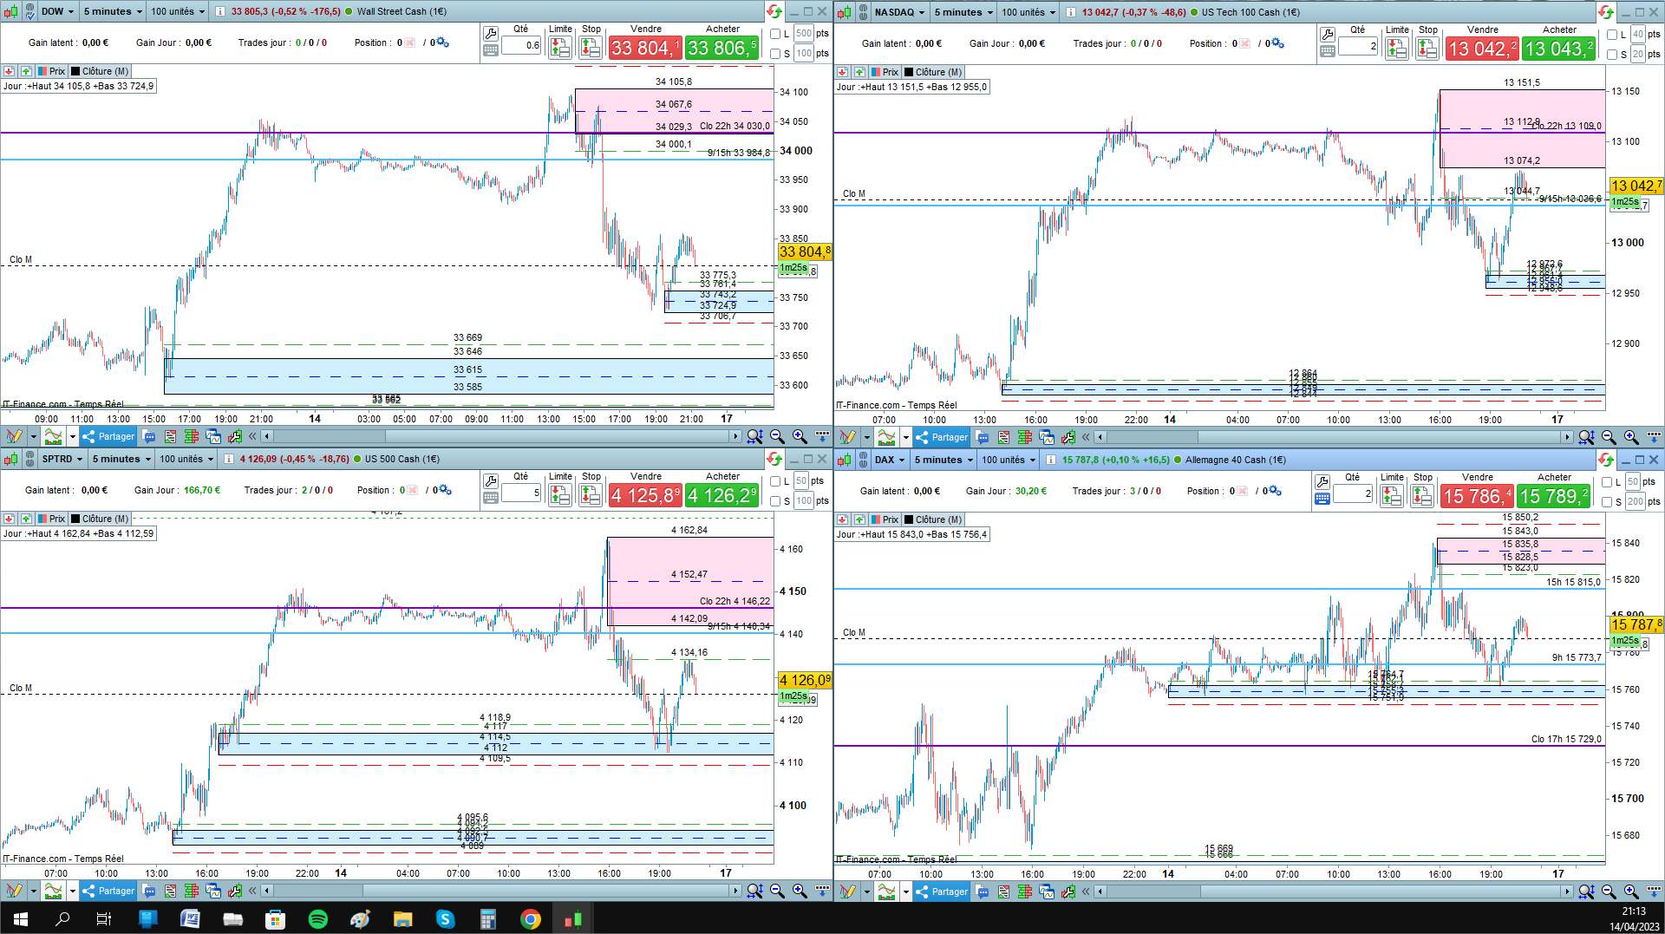Image resolution: width=1665 pixels, height=934 pixels.
Task: Click the red Vendre price button for DAX
Action: coord(1477,496)
